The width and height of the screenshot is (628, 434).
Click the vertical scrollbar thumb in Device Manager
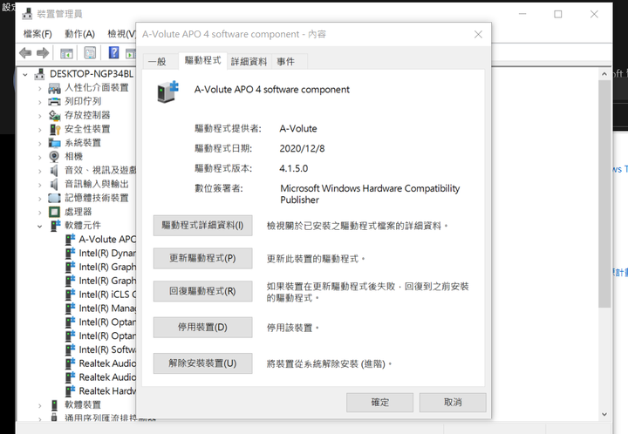tap(604, 193)
